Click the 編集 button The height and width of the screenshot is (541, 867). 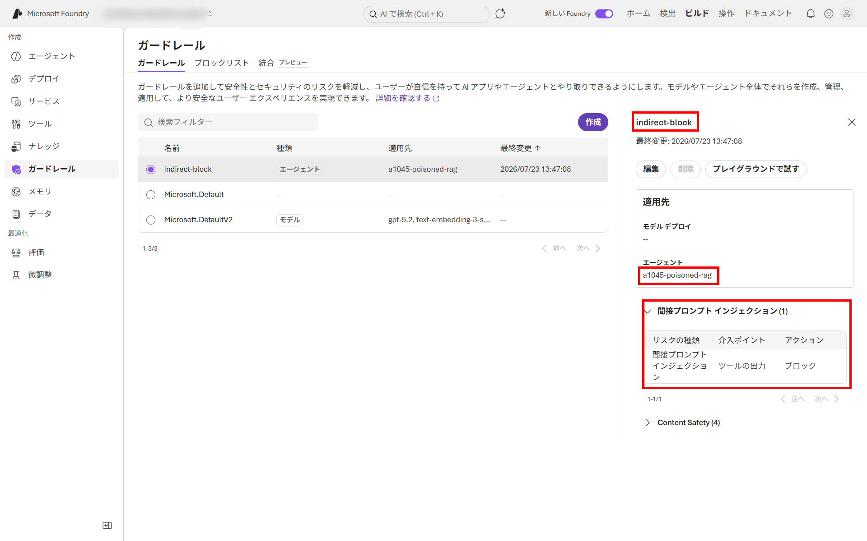click(x=651, y=169)
